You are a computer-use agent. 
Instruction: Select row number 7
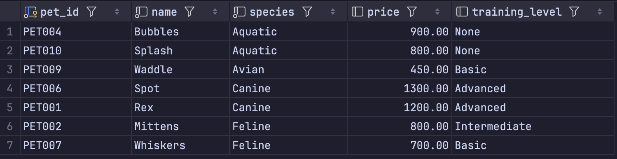[x=10, y=145]
